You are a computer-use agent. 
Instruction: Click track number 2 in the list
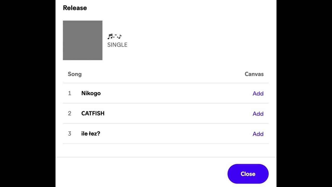[70, 113]
